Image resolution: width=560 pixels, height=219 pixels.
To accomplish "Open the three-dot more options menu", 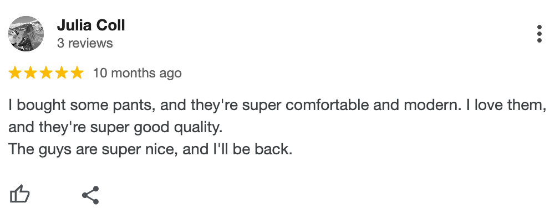I will (539, 34).
